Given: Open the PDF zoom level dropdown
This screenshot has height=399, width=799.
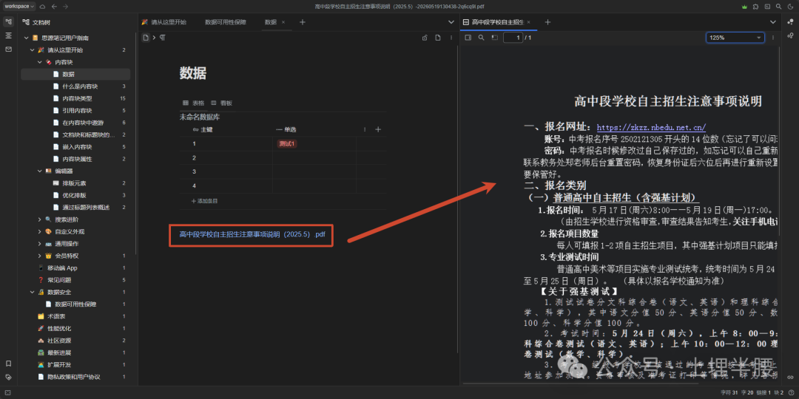Looking at the screenshot, I should (x=735, y=38).
